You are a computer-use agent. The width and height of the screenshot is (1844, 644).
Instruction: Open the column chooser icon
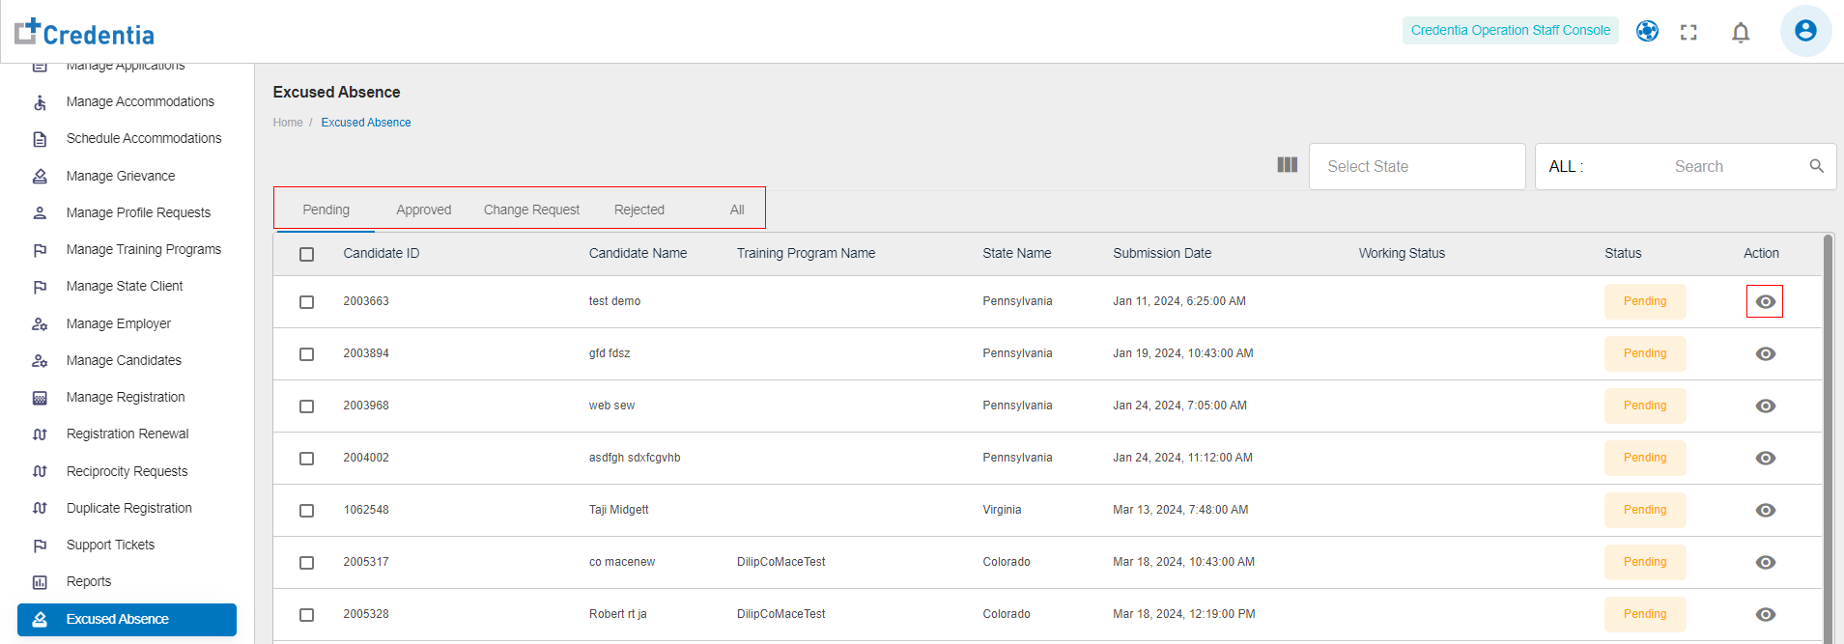tap(1287, 165)
